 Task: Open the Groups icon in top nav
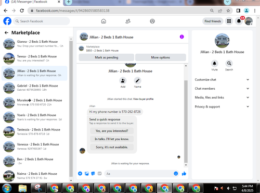pos(152,21)
